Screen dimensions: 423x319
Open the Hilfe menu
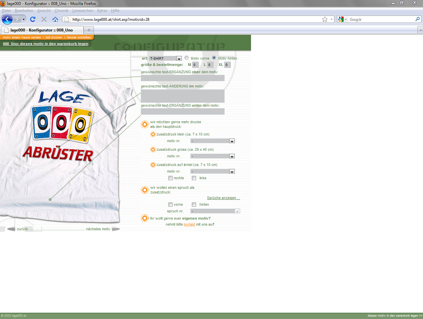pyautogui.click(x=115, y=11)
